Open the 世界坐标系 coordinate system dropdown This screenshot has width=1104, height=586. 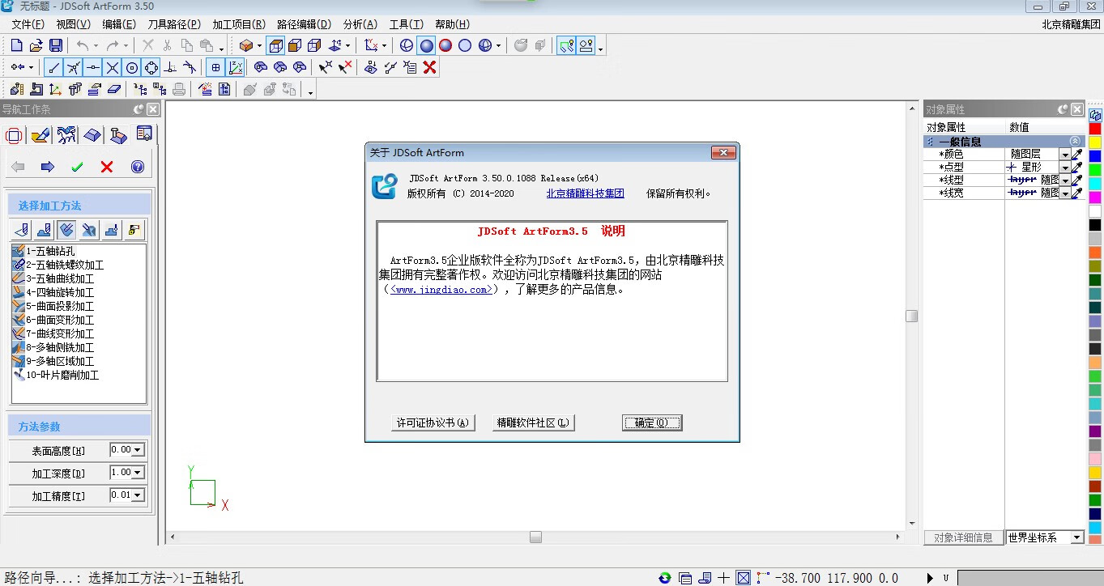coord(1076,537)
